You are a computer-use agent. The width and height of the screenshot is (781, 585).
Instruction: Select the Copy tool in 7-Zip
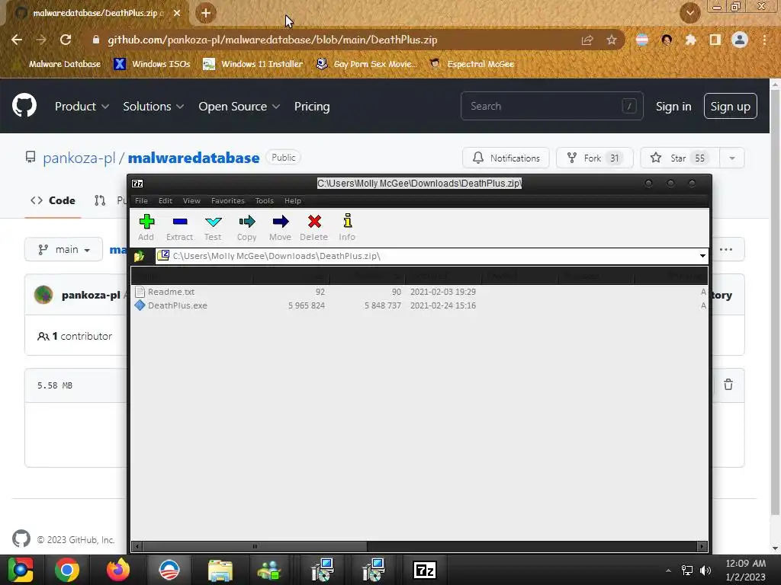[246, 228]
